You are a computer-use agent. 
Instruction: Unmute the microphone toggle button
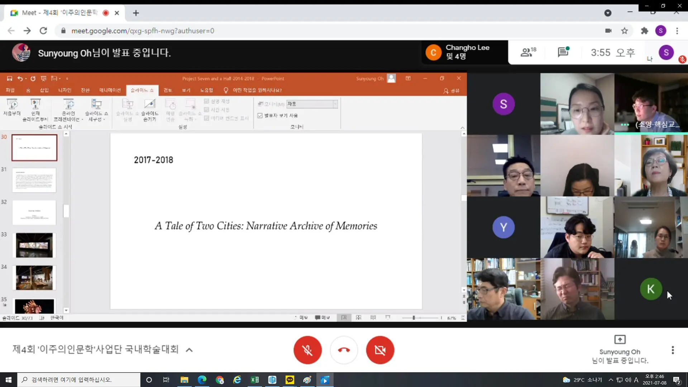[x=307, y=350]
